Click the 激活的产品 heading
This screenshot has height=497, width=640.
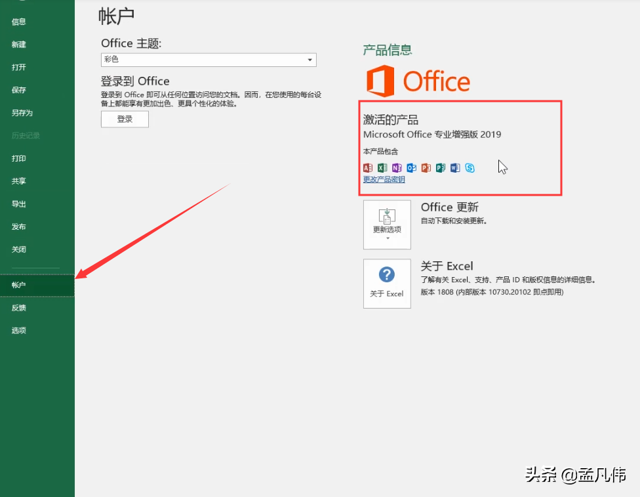391,119
